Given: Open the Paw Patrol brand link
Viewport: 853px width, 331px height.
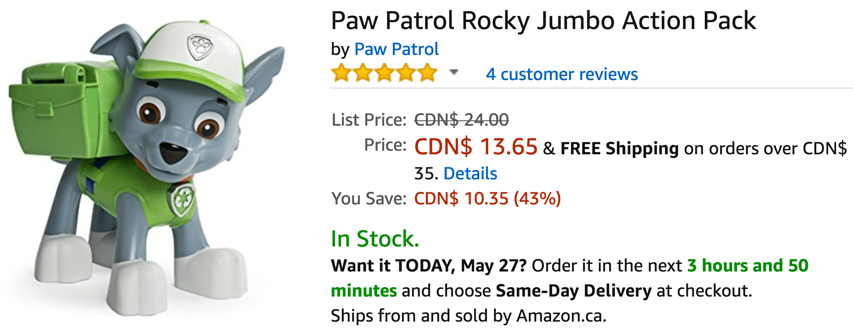Looking at the screenshot, I should tap(396, 49).
